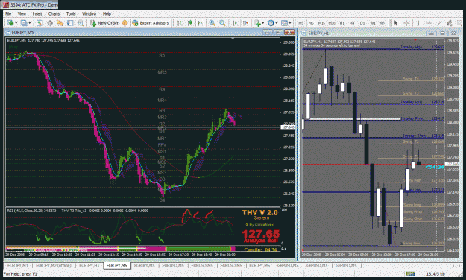The width and height of the screenshot is (466, 280).
Task: Click the THV V 2.0 label
Action: pos(259,212)
